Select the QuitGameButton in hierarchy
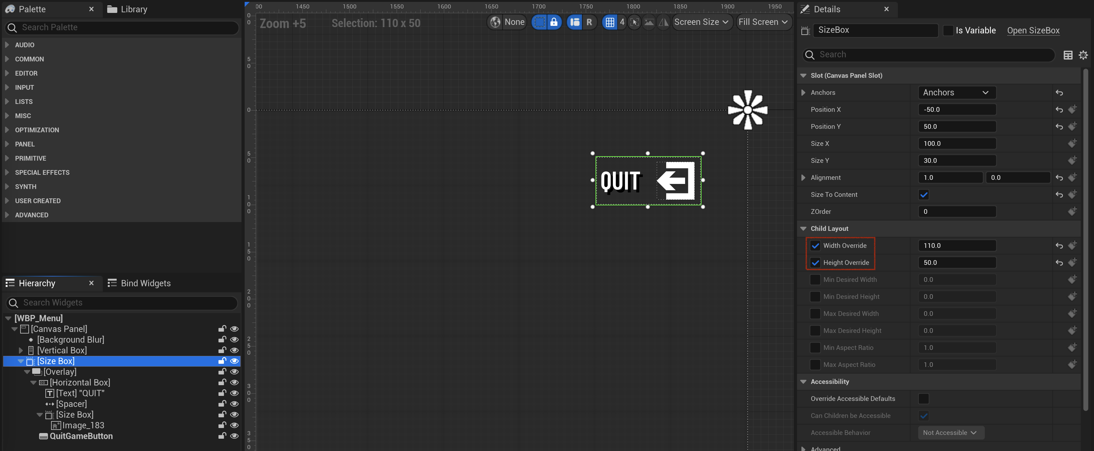The width and height of the screenshot is (1094, 451). click(81, 436)
